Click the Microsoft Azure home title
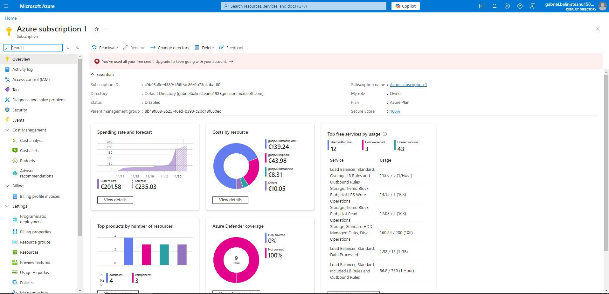This screenshot has height=294, width=609. tap(37, 6)
